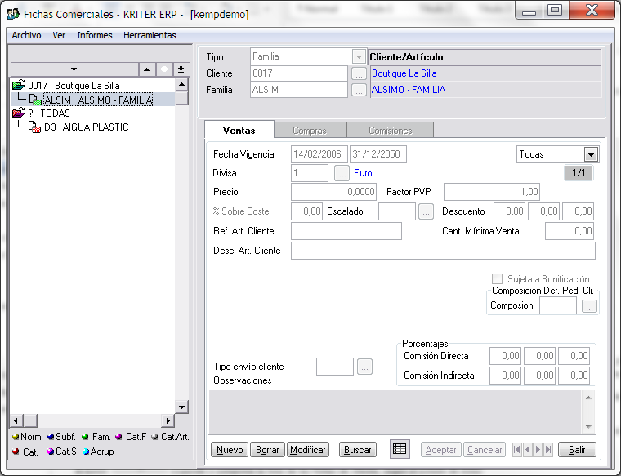Click the Desc. Art. Cliente input field

click(x=442, y=251)
